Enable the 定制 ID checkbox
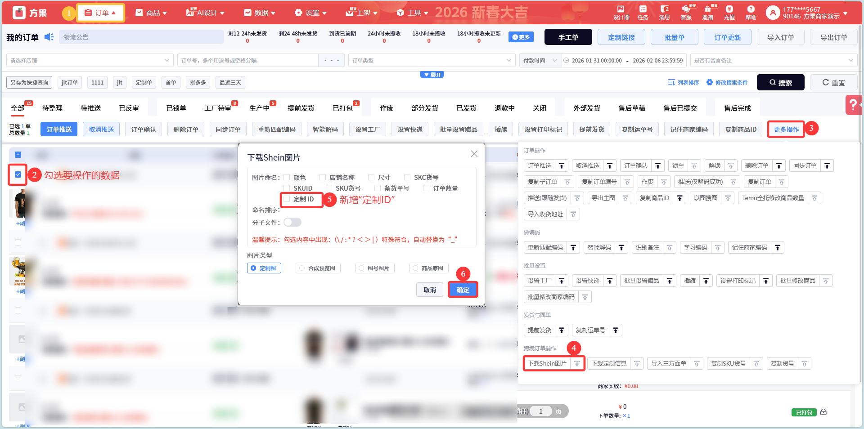Viewport: 864px width, 429px height. click(x=287, y=199)
